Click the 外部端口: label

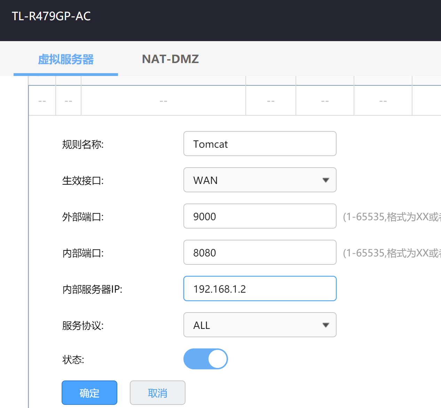click(83, 217)
